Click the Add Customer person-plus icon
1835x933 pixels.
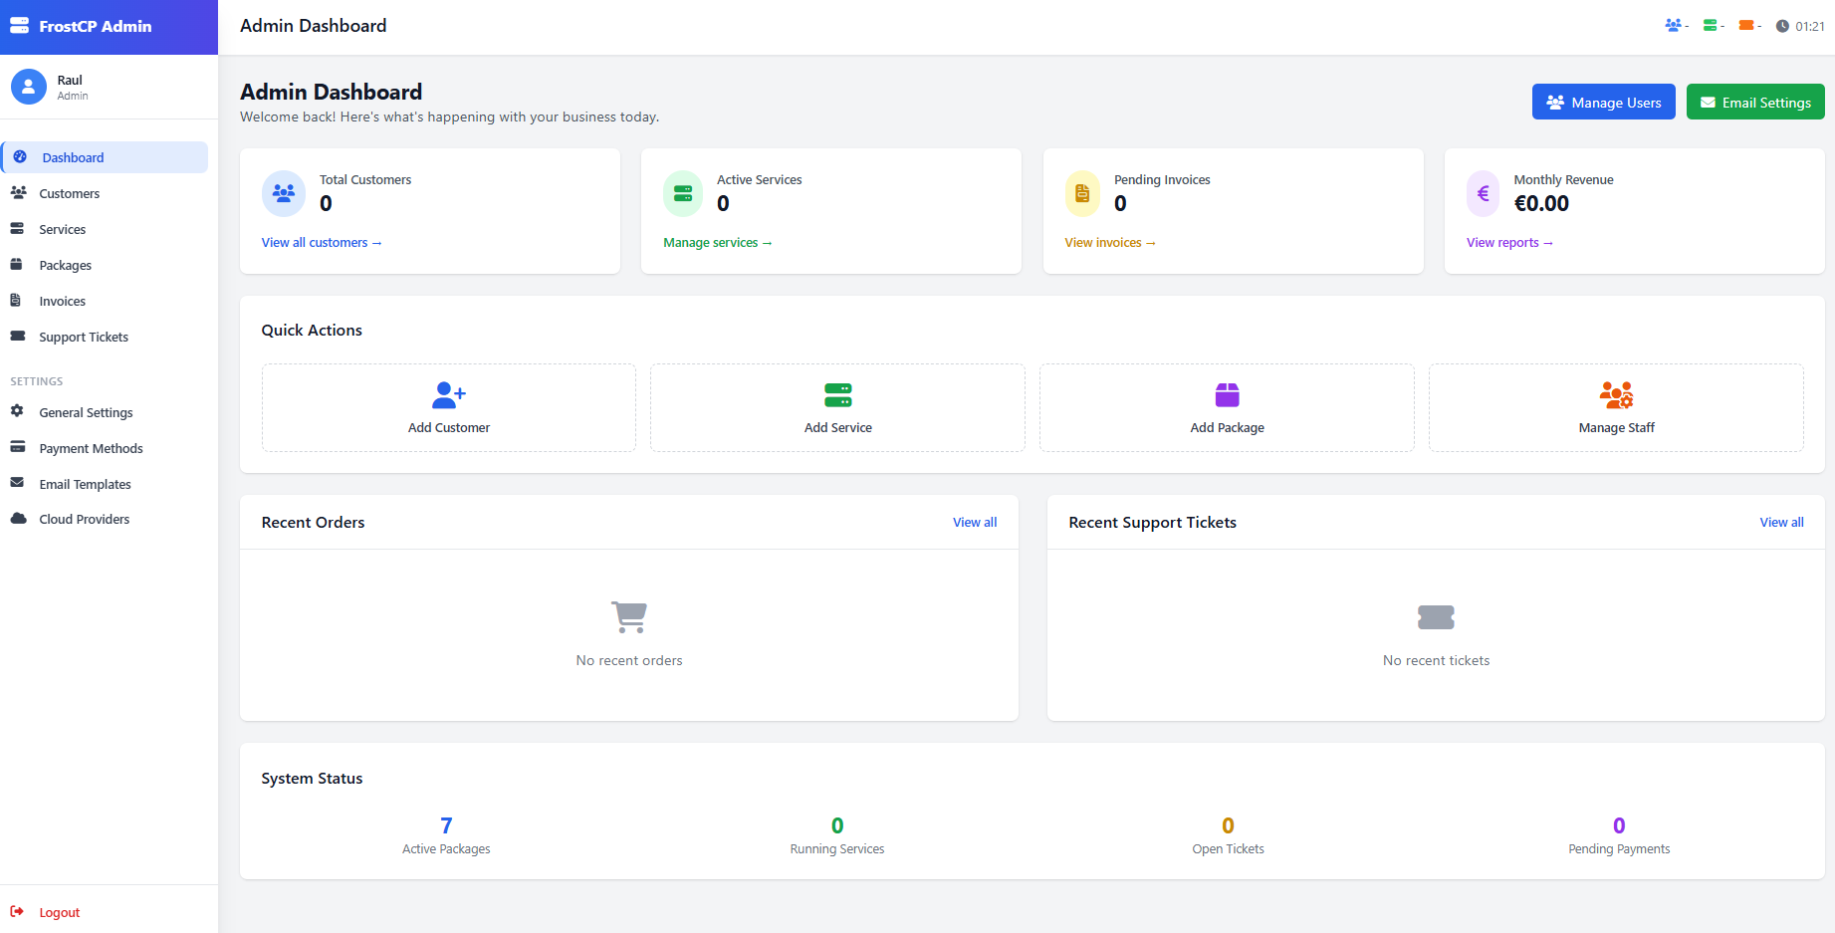pyautogui.click(x=449, y=395)
